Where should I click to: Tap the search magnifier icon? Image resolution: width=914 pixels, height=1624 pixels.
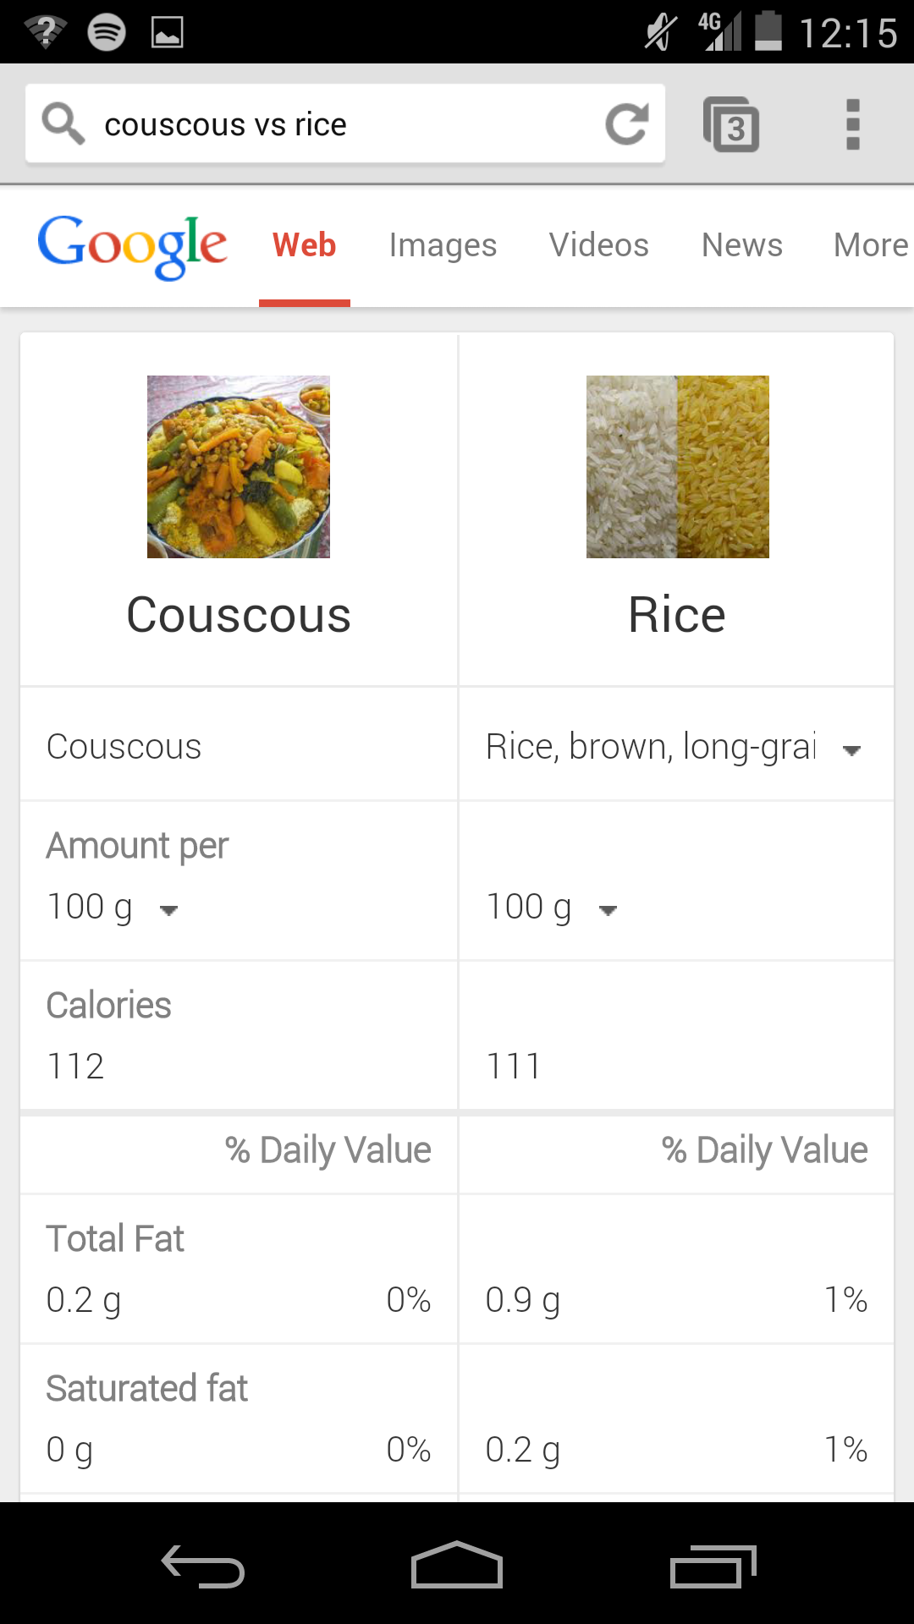tap(63, 124)
